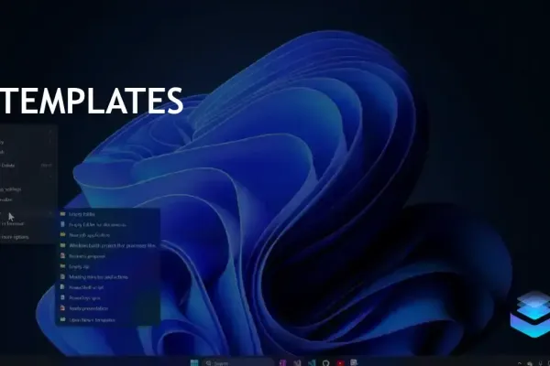Open Display settings from context menu
The height and width of the screenshot is (366, 550).
(27, 189)
